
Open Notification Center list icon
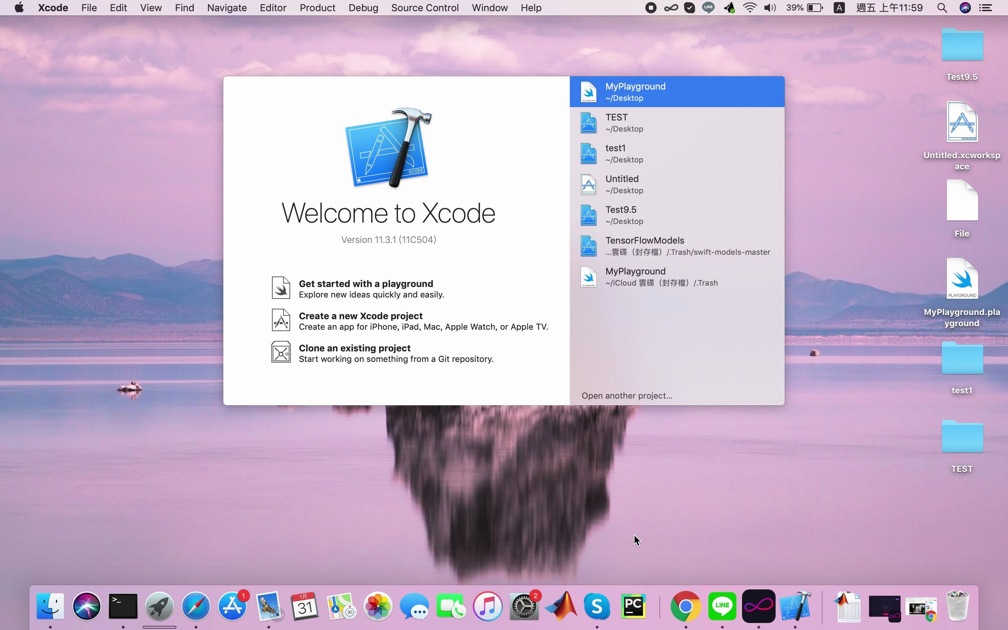[x=986, y=8]
